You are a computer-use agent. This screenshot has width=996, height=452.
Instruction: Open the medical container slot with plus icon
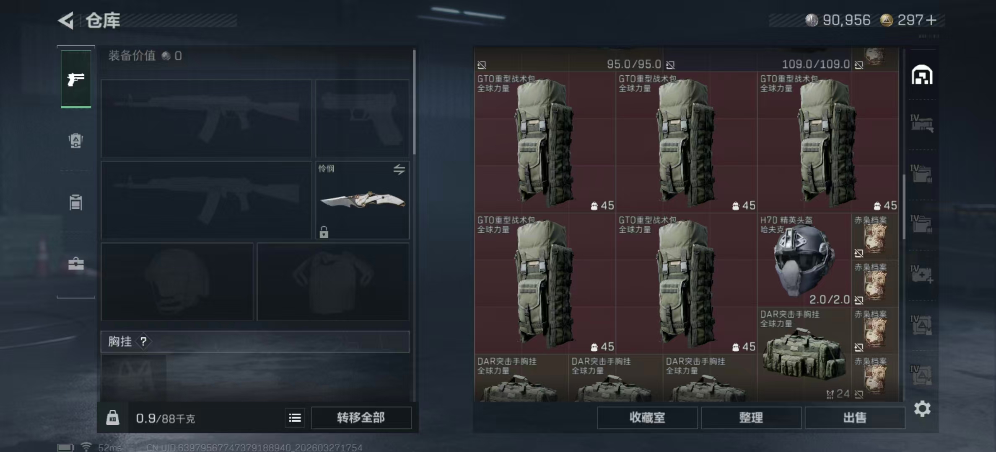[922, 274]
